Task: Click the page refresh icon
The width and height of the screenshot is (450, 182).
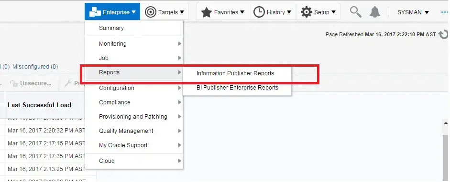Action: click(x=443, y=35)
